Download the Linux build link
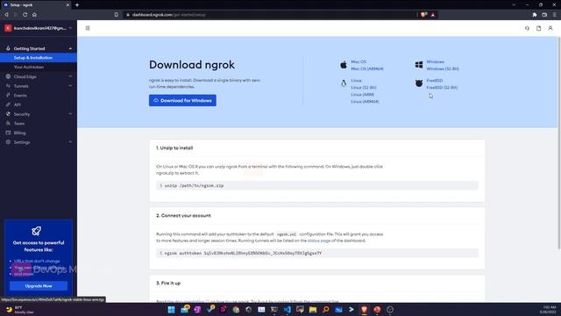This screenshot has height=316, width=561. point(356,81)
